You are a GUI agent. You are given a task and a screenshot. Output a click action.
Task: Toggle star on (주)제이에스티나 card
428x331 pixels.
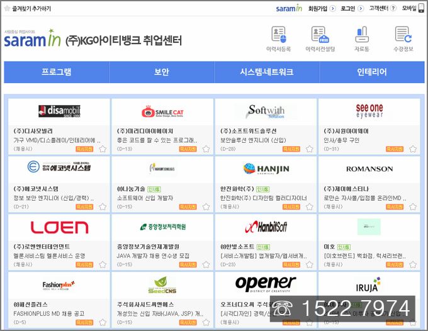coord(413,207)
